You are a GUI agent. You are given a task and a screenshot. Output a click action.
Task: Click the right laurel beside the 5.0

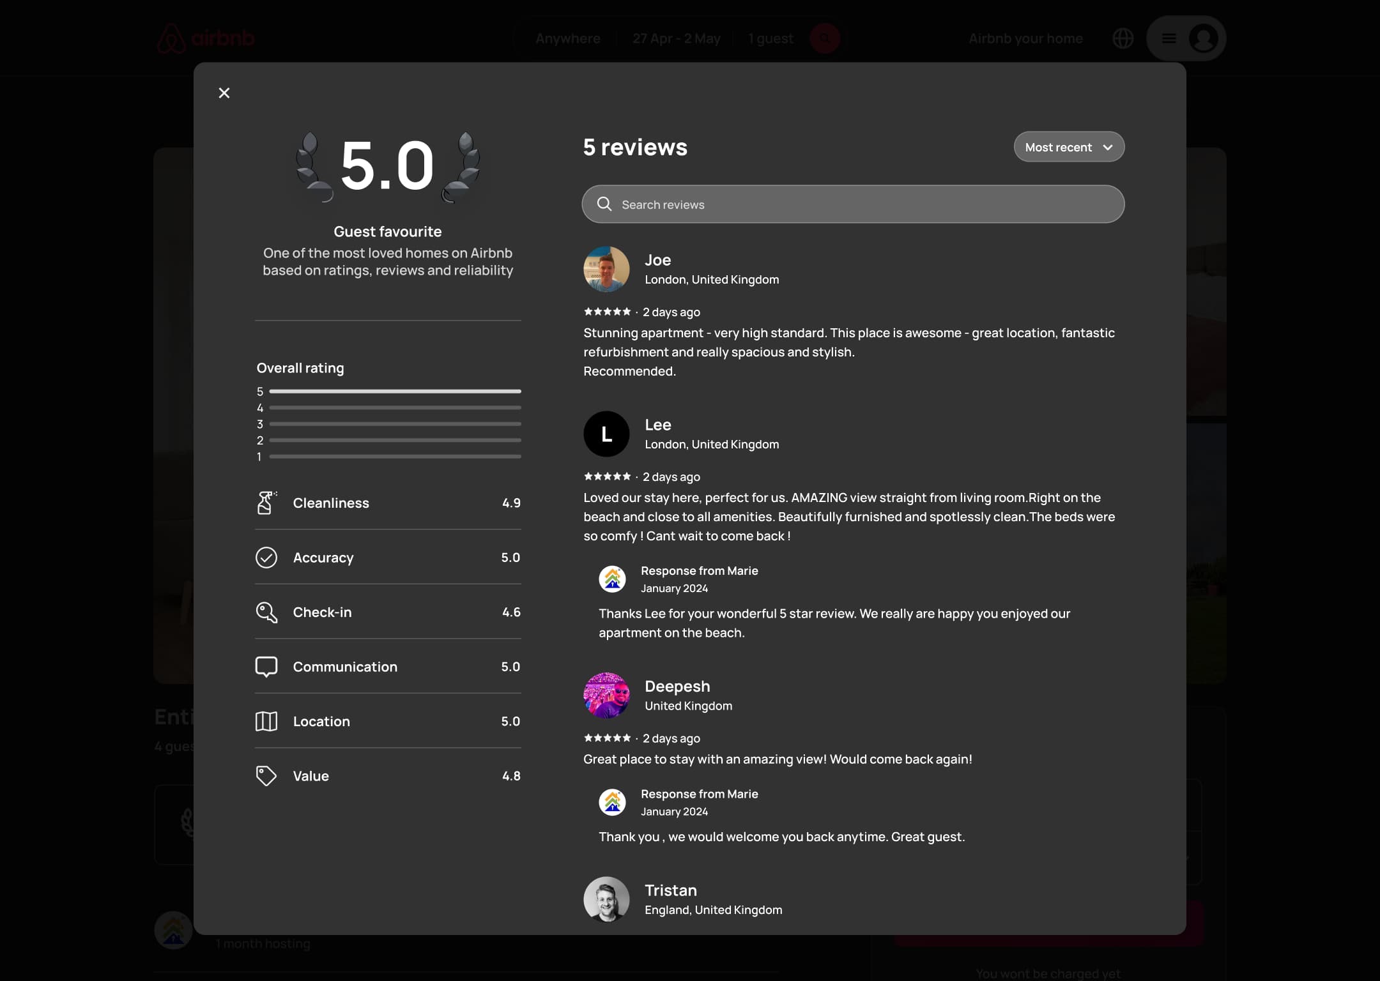[x=461, y=167]
